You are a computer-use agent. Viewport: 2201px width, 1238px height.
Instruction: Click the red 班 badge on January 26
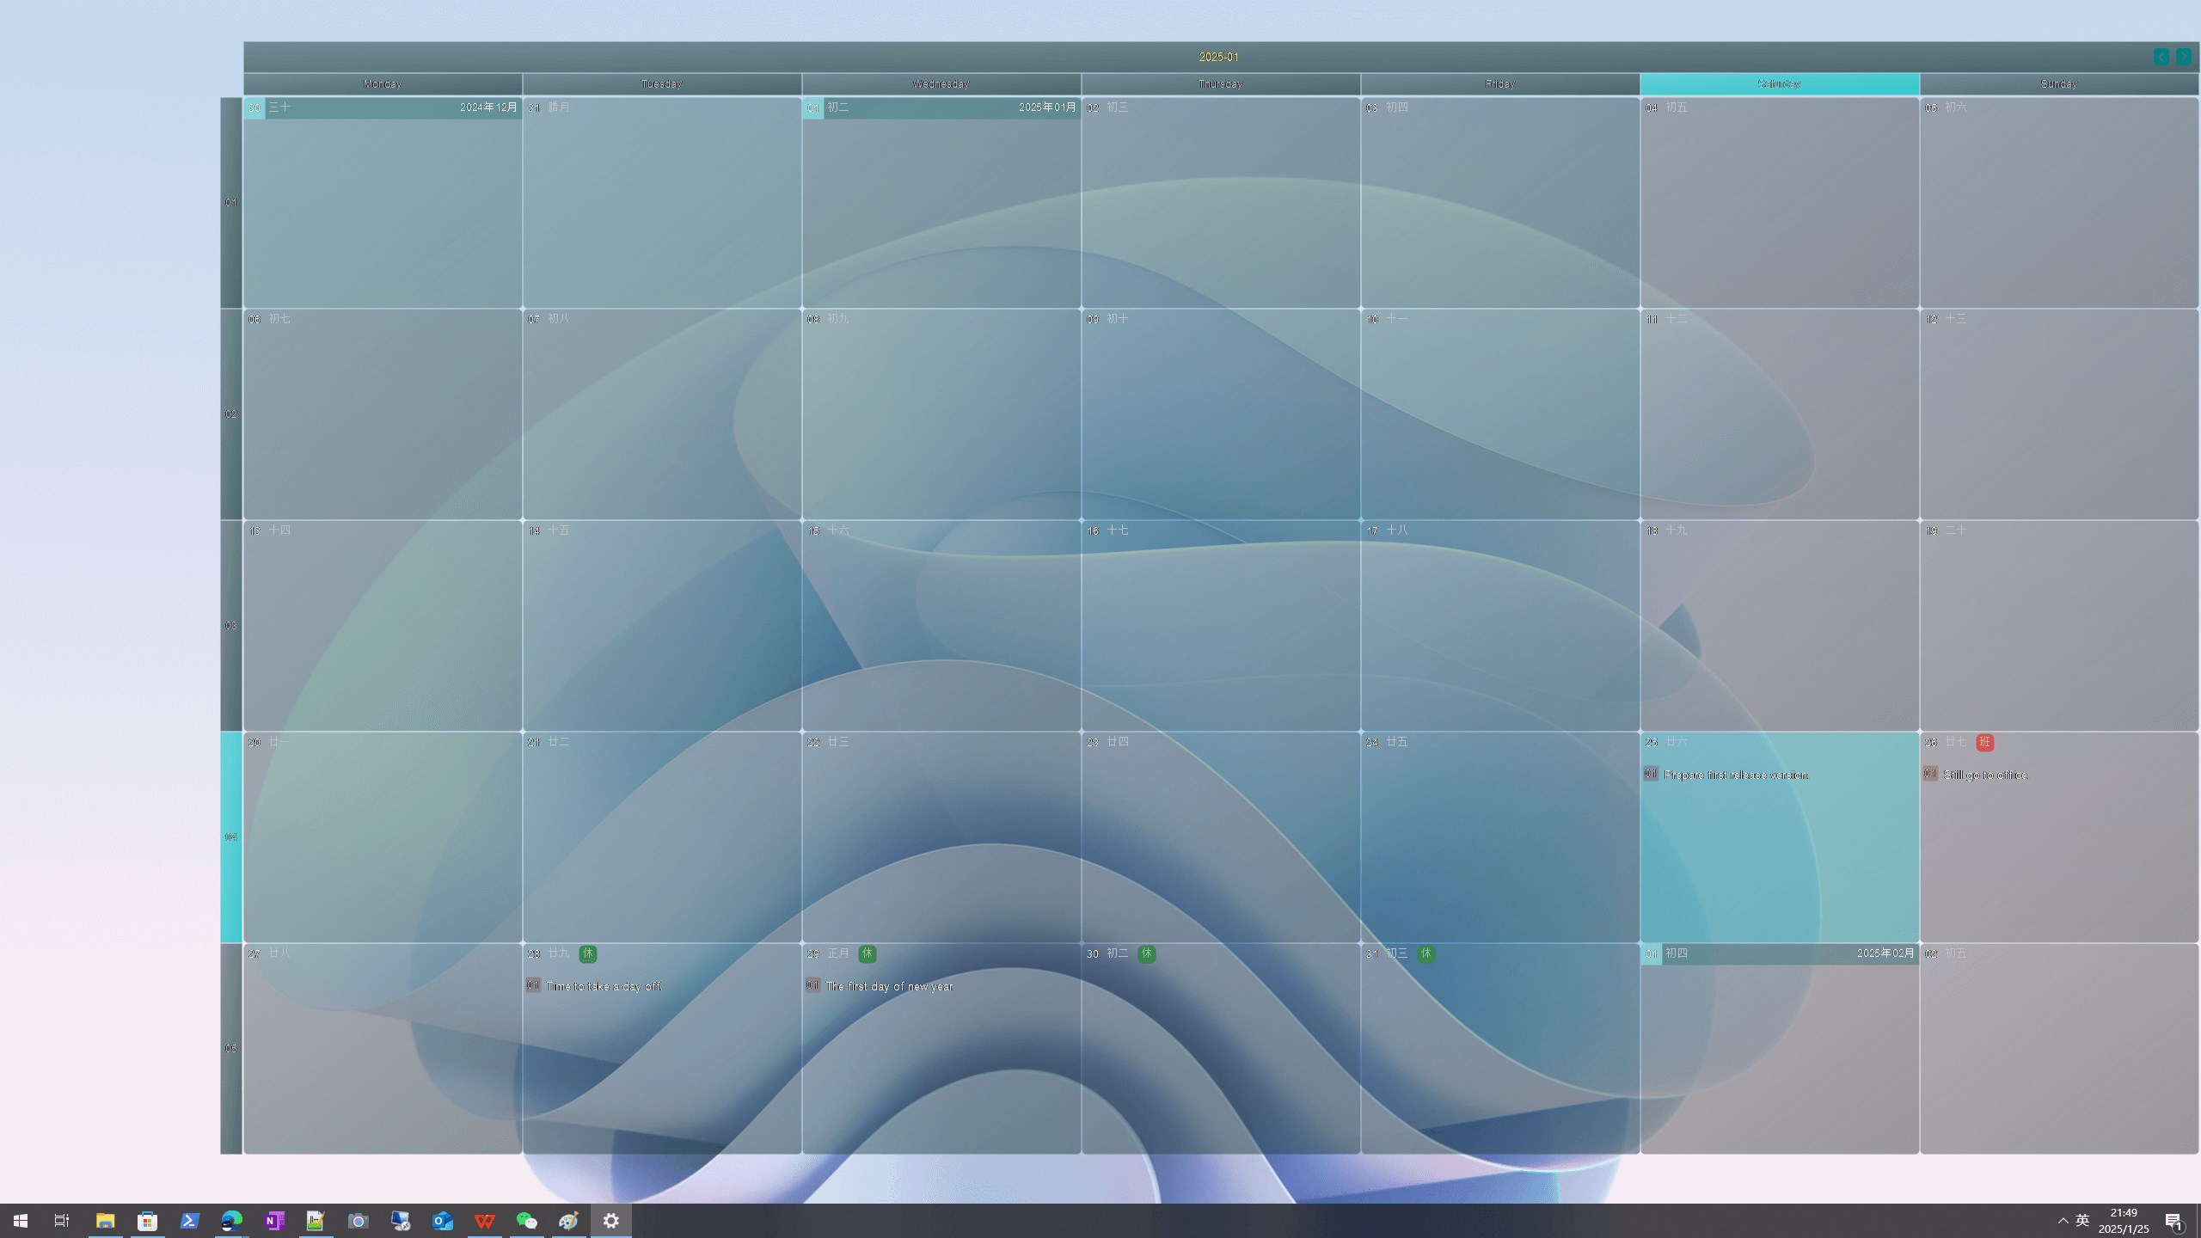click(x=1984, y=742)
